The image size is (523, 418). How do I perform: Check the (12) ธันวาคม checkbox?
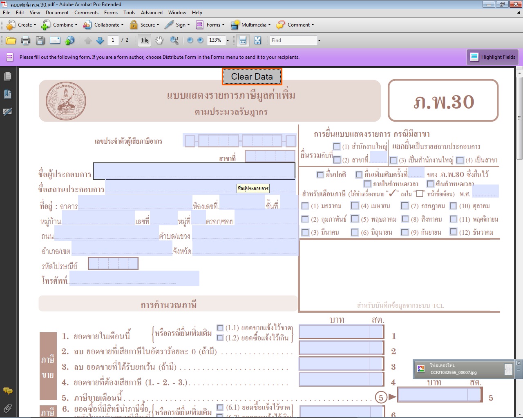(x=453, y=232)
